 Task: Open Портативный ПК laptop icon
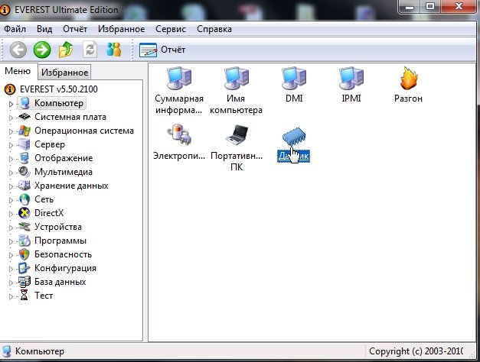click(x=237, y=148)
